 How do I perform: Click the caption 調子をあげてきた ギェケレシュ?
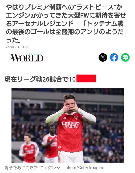pyautogui.click(x=34, y=168)
